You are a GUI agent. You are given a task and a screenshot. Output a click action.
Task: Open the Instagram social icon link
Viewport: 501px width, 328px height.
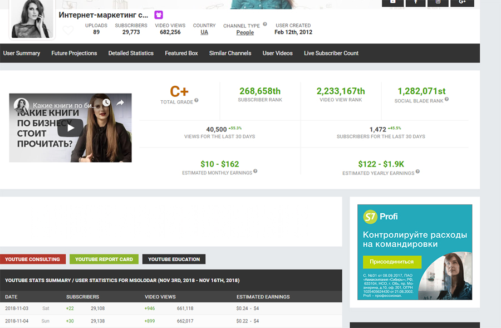(438, 3)
